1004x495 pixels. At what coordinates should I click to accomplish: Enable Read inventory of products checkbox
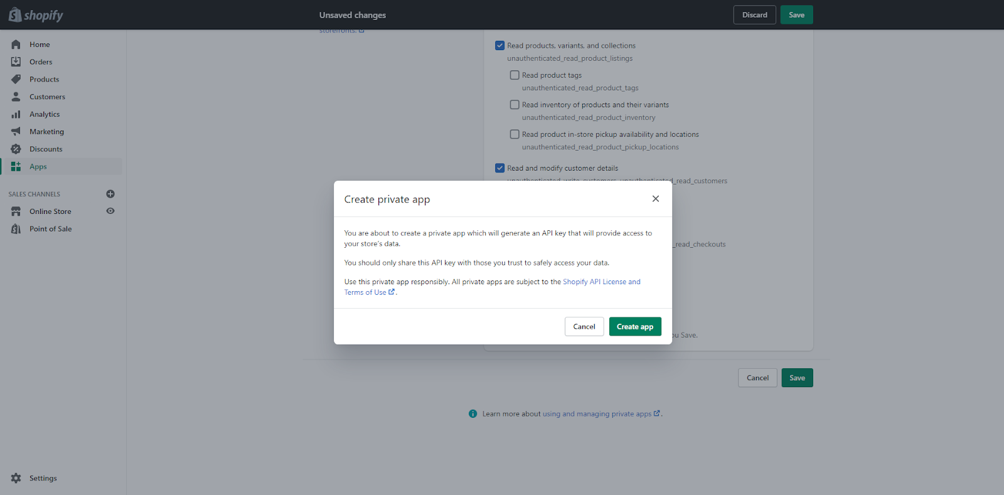[515, 105]
